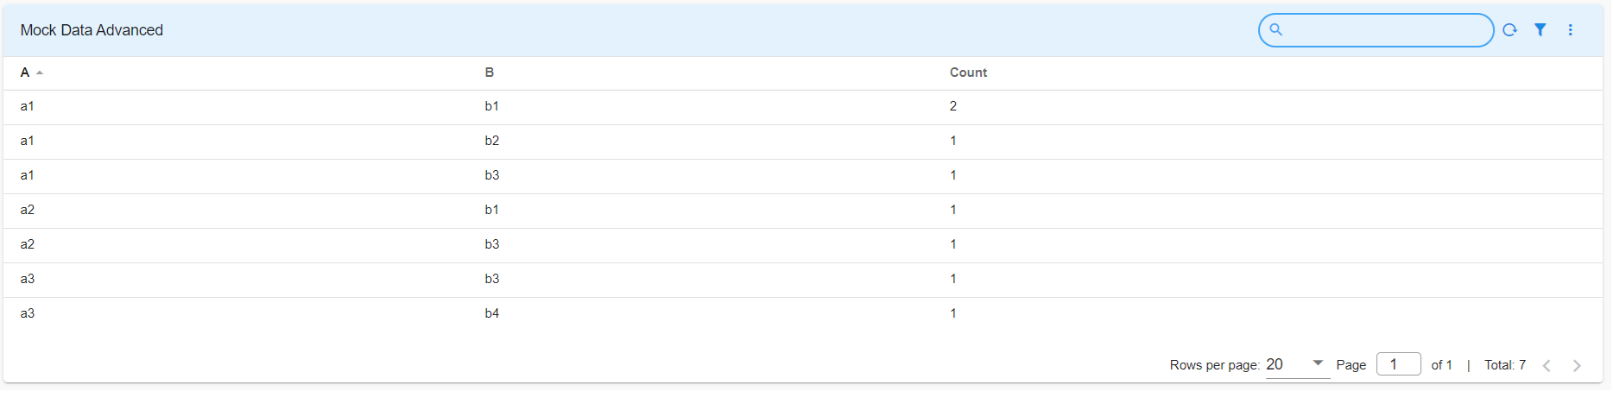Focus the Page number input box
This screenshot has height=404, width=1613.
click(x=1398, y=365)
